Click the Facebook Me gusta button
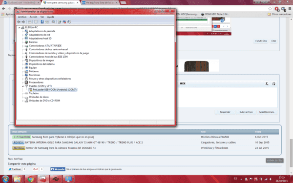The height and width of the screenshot is (183, 293). [58, 169]
